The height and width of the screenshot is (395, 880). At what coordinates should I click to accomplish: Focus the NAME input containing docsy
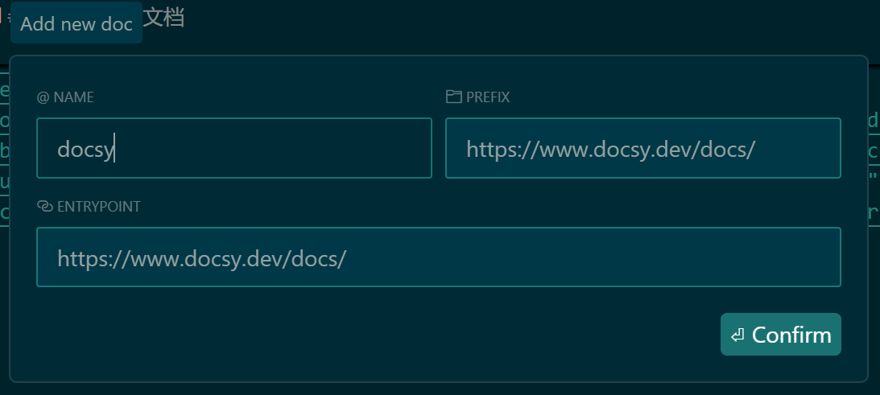(x=234, y=148)
